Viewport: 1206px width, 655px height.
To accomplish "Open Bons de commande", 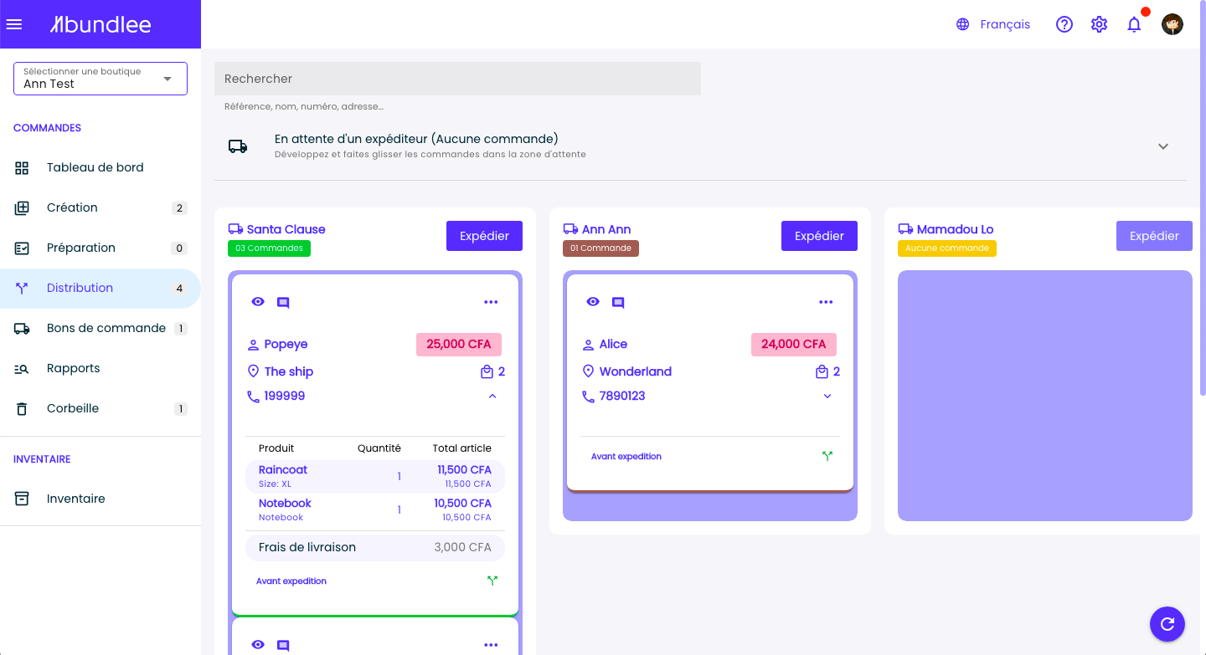I will pyautogui.click(x=100, y=328).
